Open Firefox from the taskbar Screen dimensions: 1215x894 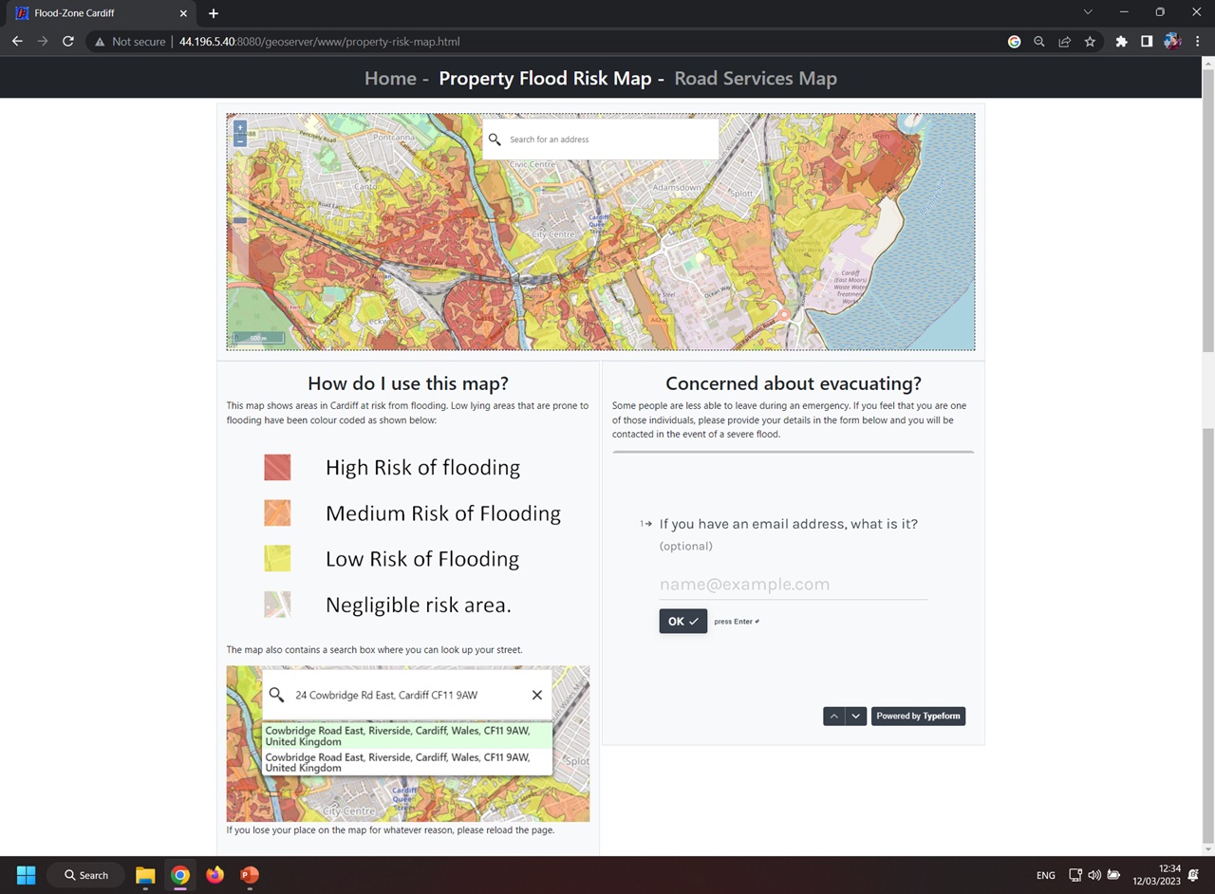point(215,875)
